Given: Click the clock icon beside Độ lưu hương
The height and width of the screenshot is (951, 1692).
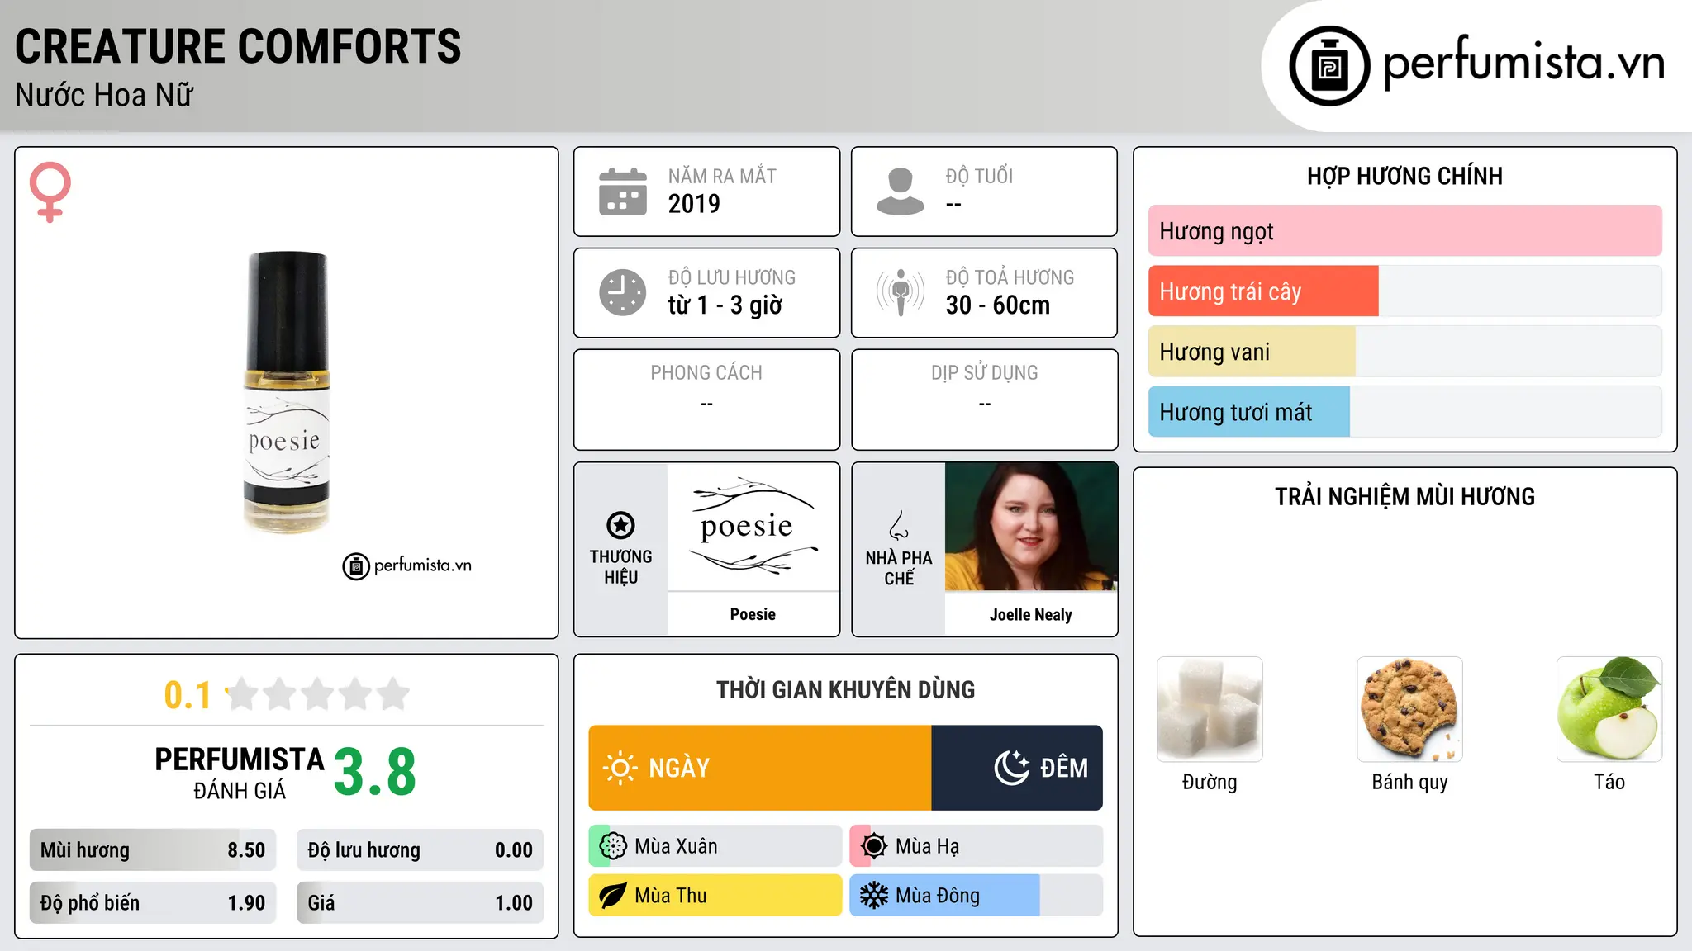Looking at the screenshot, I should click(x=623, y=292).
